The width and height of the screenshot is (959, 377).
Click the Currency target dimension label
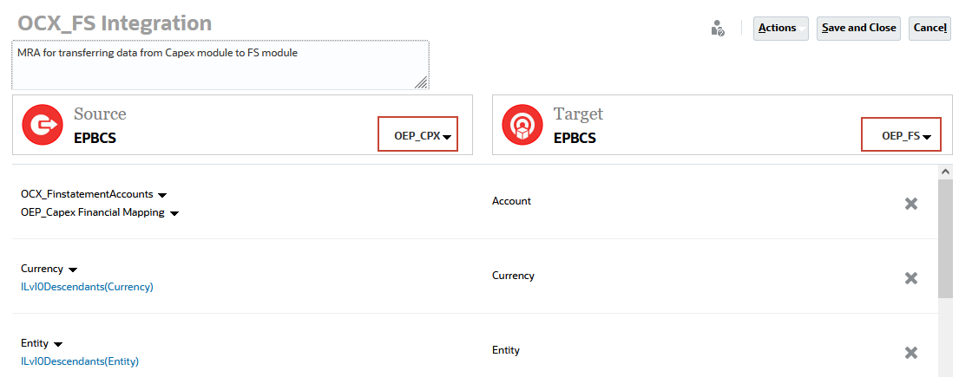(513, 276)
